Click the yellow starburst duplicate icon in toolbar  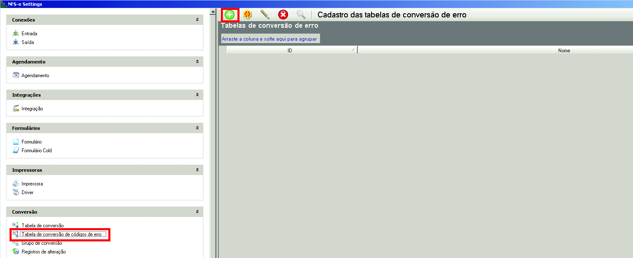[x=247, y=15]
